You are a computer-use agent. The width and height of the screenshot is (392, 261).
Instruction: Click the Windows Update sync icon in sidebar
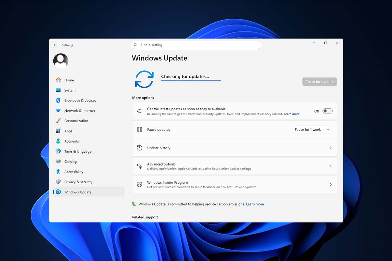coord(58,192)
